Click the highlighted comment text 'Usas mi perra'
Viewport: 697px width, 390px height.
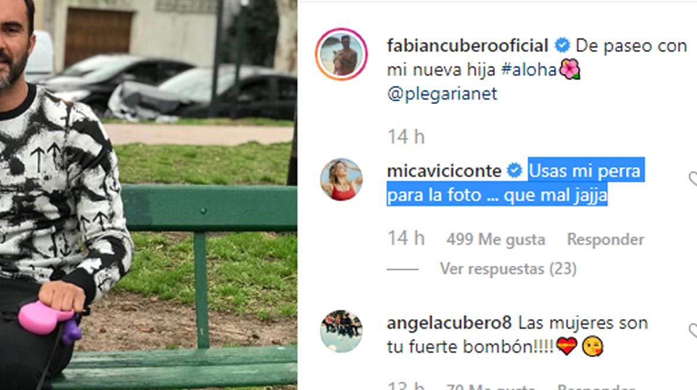pos(585,171)
